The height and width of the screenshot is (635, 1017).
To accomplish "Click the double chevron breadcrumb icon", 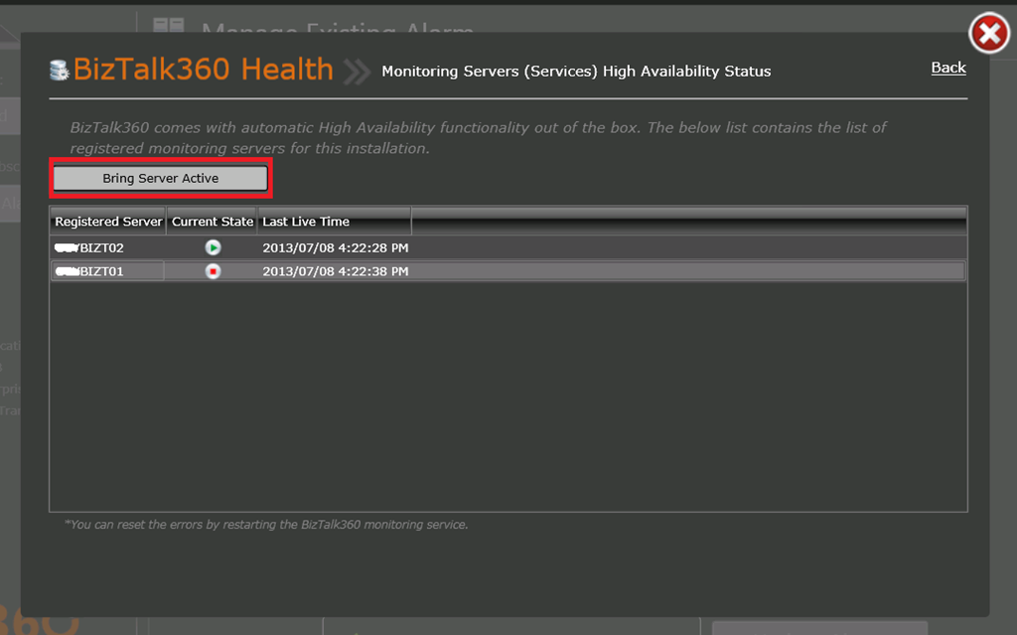I will (x=357, y=72).
